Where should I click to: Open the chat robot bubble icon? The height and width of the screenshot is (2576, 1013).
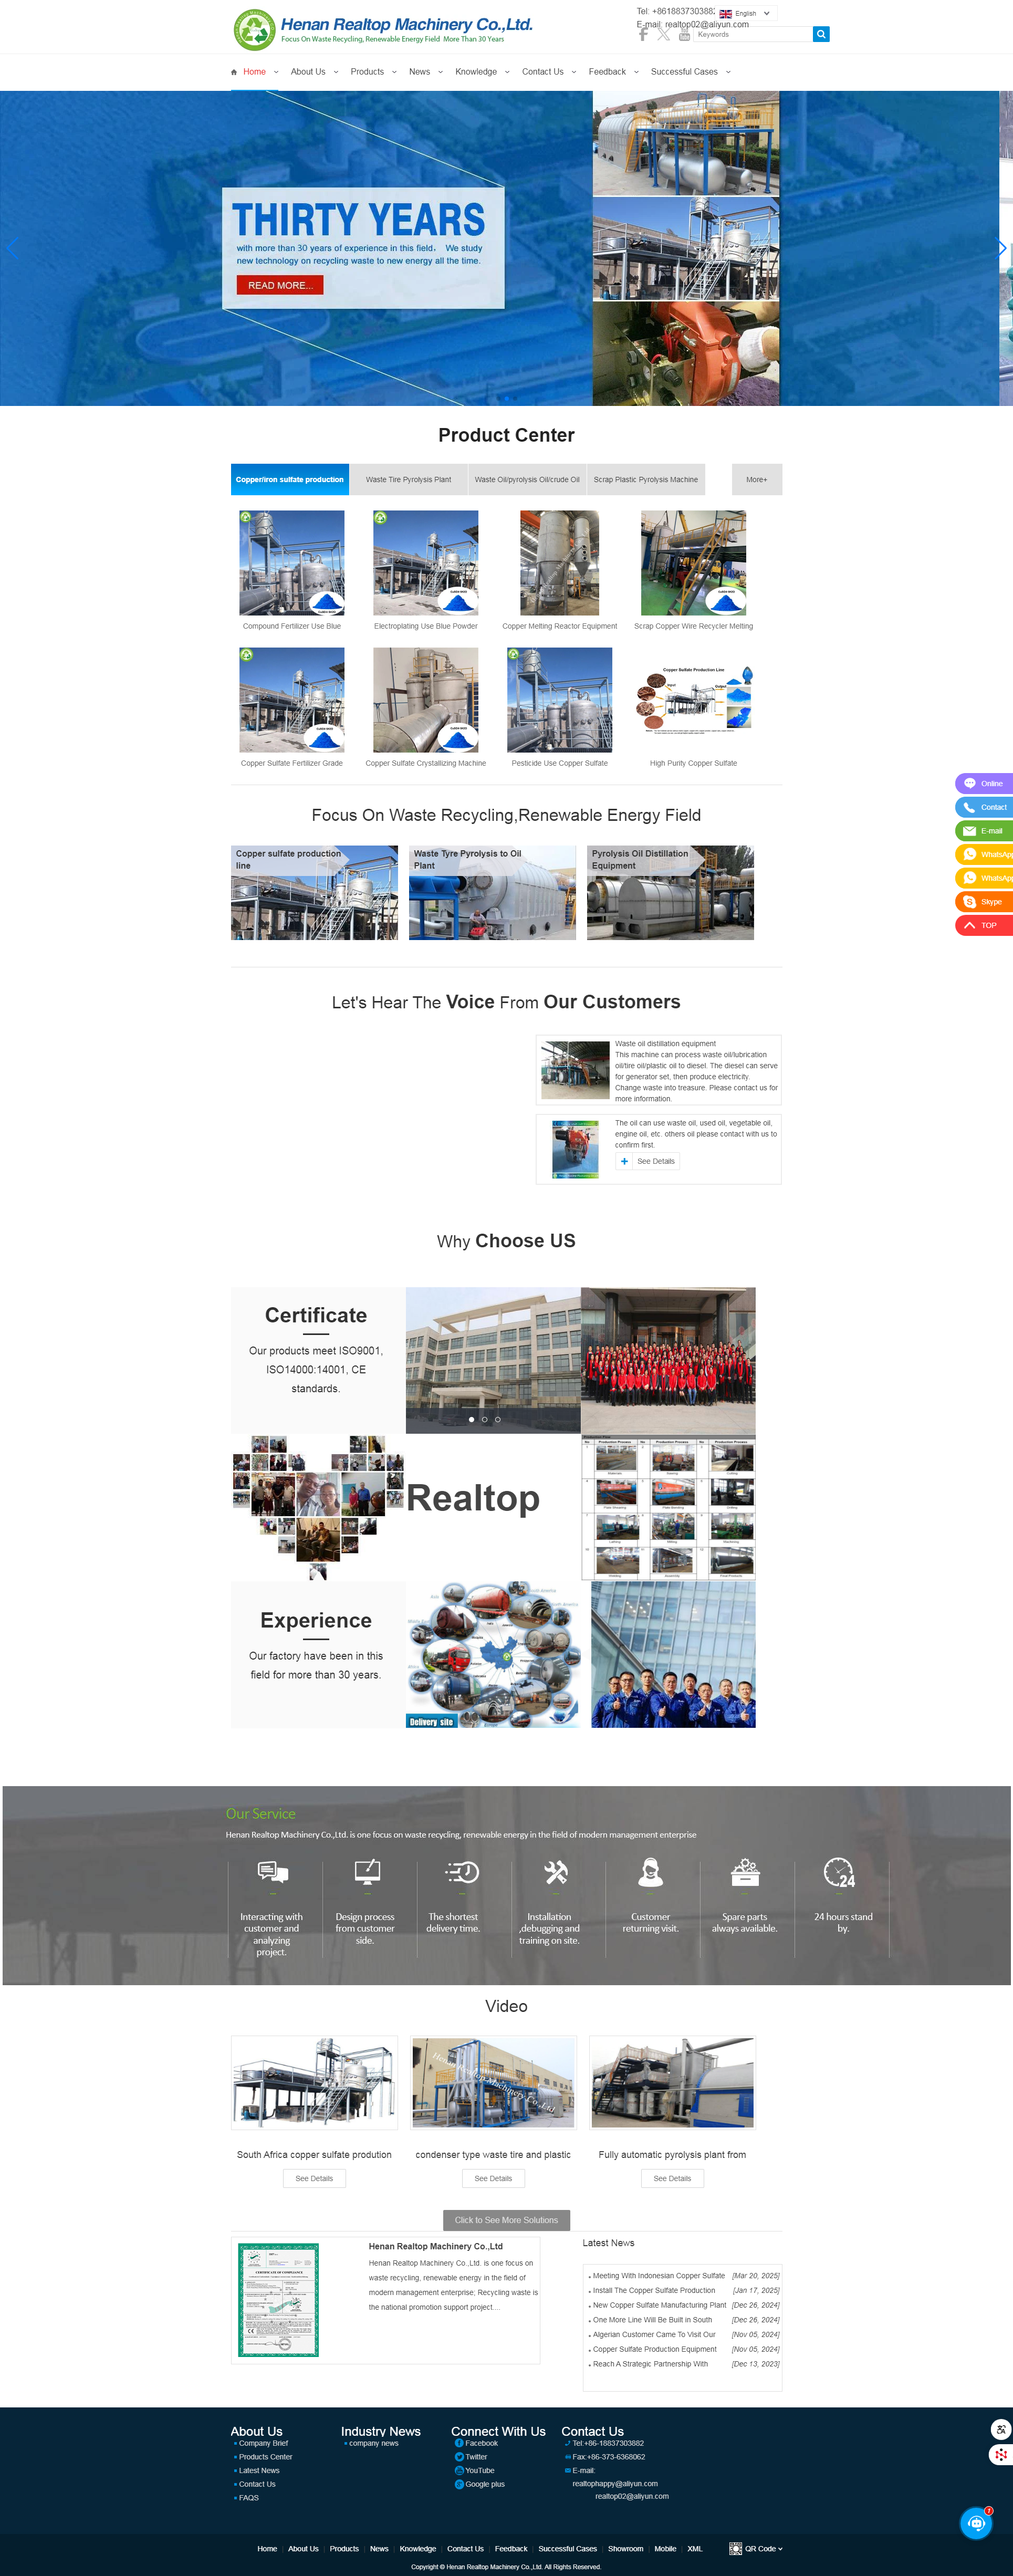click(976, 2523)
